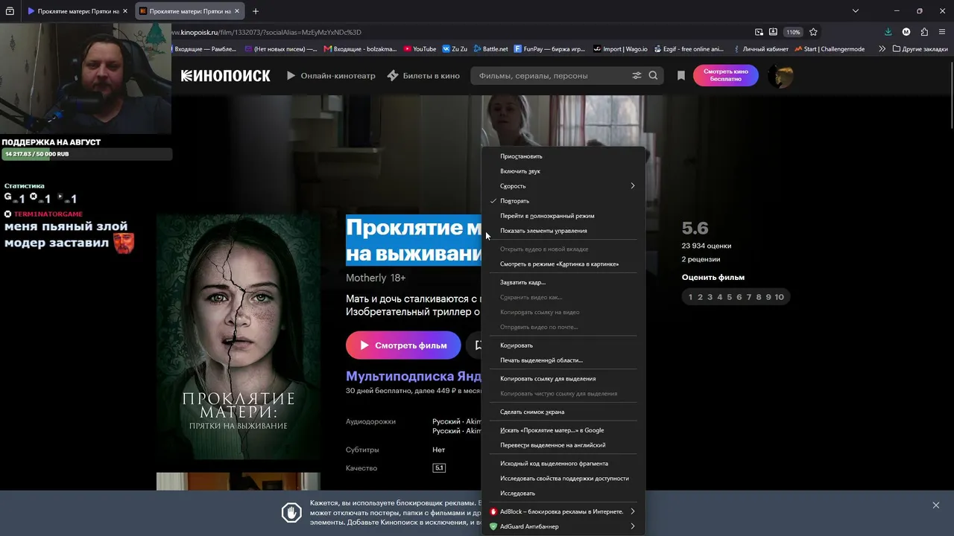The height and width of the screenshot is (536, 954).
Task: Click the Проклятие матери movie poster
Action: pyautogui.click(x=238, y=336)
